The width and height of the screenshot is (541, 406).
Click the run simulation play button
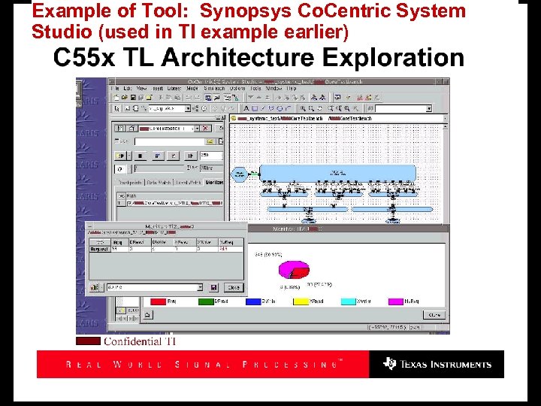tap(121, 156)
